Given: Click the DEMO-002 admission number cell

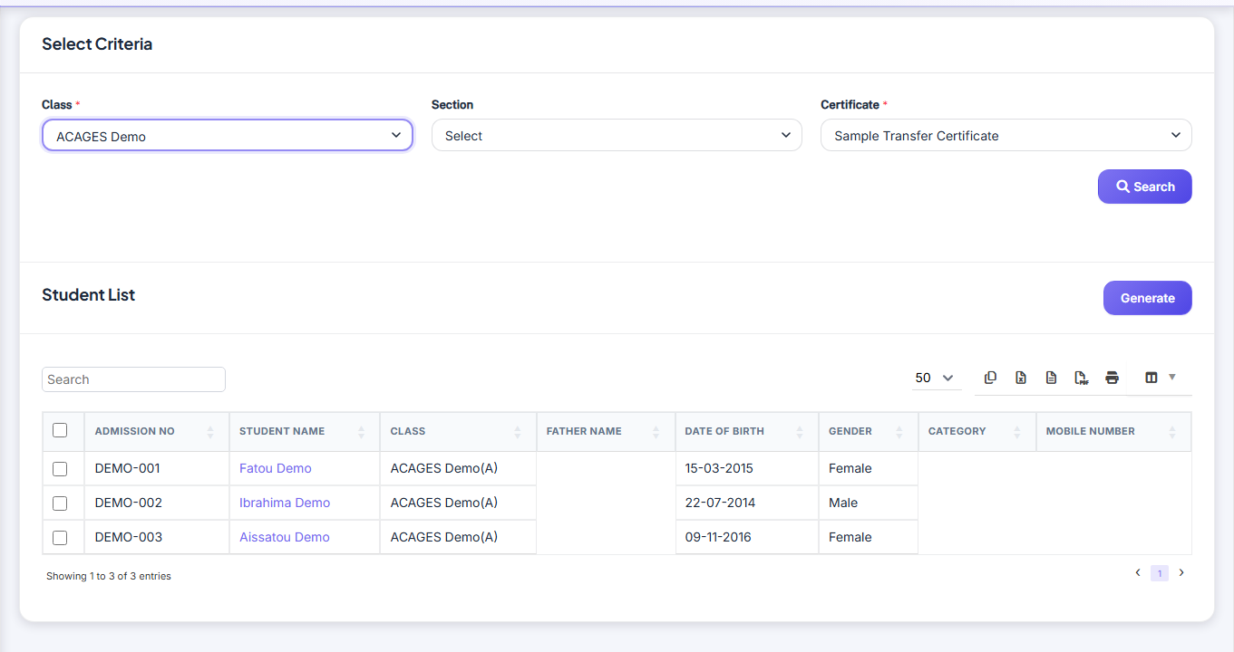Looking at the screenshot, I should point(157,503).
